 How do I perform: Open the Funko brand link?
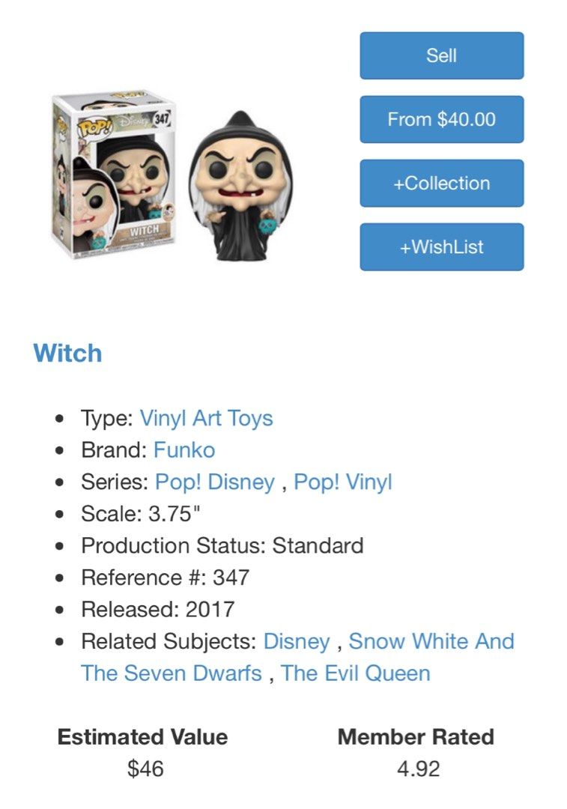tap(184, 450)
